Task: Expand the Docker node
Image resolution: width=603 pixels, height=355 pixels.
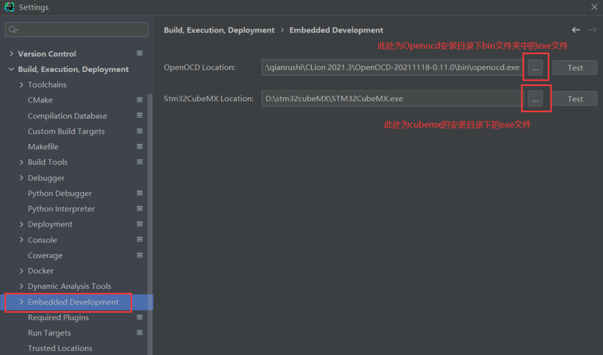Action: (x=21, y=271)
